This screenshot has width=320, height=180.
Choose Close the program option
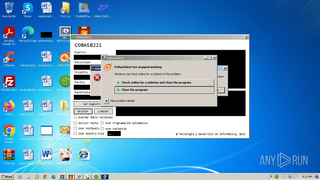click(x=164, y=90)
